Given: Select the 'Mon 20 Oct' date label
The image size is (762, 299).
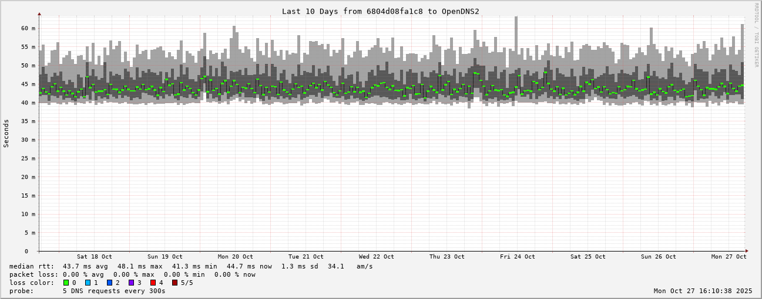Looking at the screenshot, I should 235,257.
